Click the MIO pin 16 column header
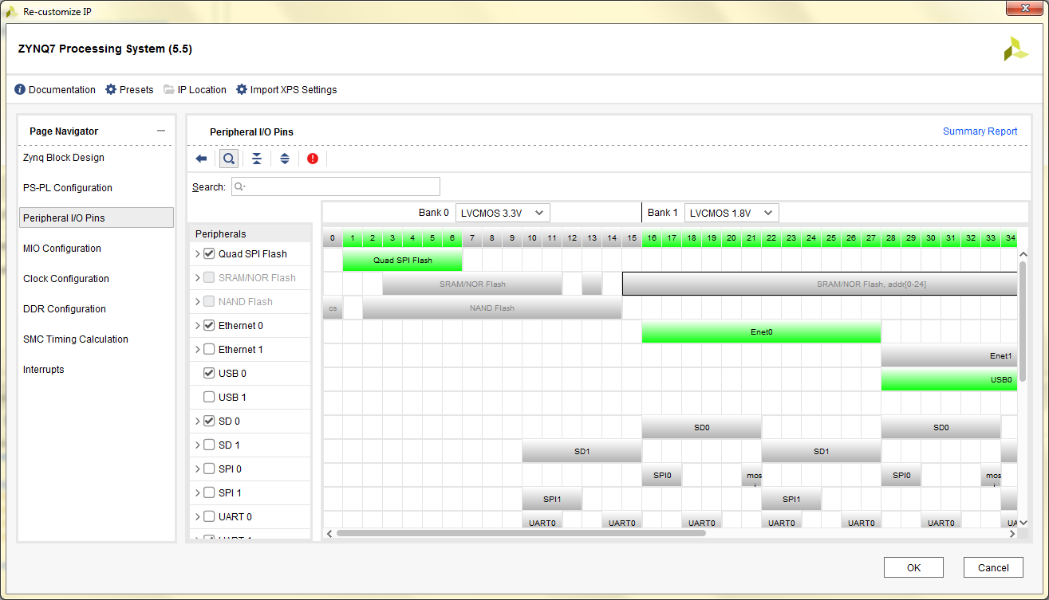Screen dimensions: 1049x600 652,238
